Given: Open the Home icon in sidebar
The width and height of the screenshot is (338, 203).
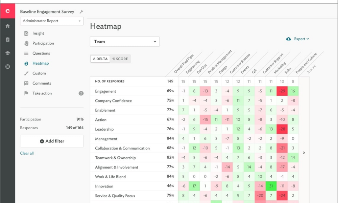Looking at the screenshot, I should click(7, 26).
